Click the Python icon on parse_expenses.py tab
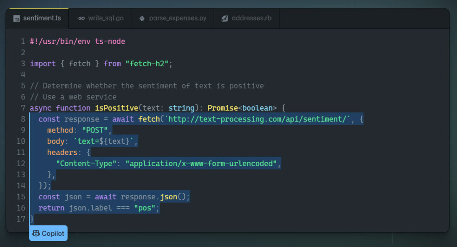 142,18
